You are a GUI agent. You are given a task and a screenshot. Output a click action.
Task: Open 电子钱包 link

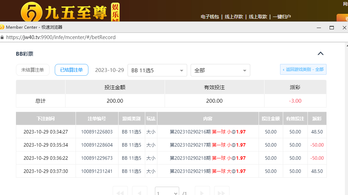210,17
